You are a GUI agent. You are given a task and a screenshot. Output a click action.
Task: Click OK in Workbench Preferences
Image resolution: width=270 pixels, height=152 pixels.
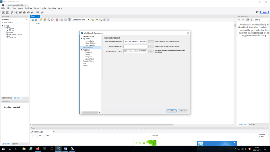tap(171, 111)
